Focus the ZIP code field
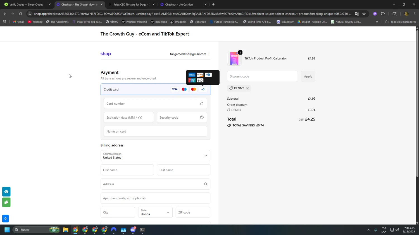The width and height of the screenshot is (419, 235). click(193, 212)
